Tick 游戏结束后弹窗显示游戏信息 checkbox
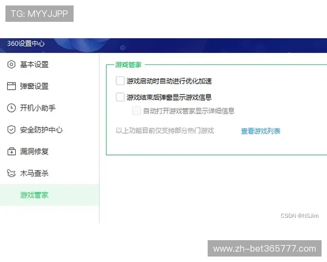327x262 pixels. (120, 97)
